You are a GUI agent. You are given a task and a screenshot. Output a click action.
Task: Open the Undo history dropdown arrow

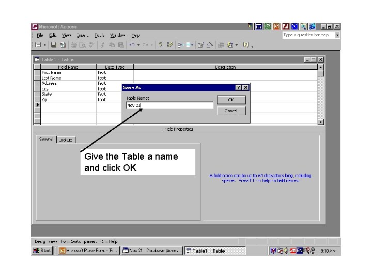tap(138, 45)
